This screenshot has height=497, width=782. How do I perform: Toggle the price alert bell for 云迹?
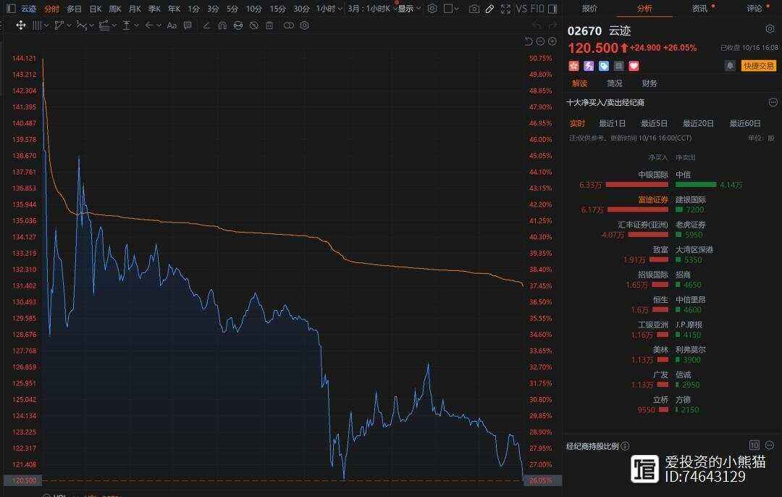point(731,65)
